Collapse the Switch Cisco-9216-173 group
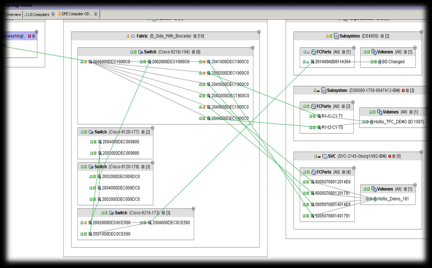432x268 pixels. coord(193,209)
